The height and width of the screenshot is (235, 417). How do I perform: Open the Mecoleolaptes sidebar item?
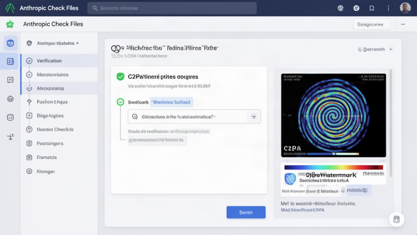pyautogui.click(x=59, y=75)
